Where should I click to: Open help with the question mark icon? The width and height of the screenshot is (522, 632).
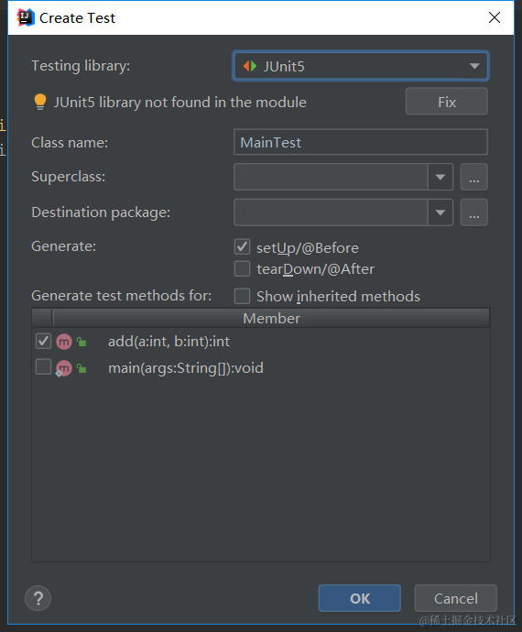coord(38,598)
